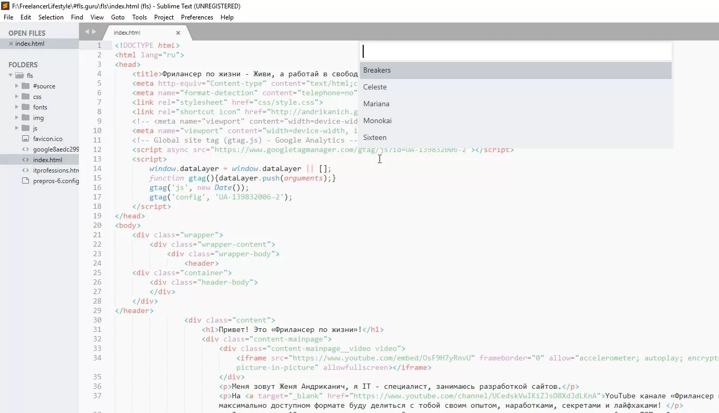The width and height of the screenshot is (719, 413).
Task: Choose the Monokai color scheme
Action: tap(516, 120)
